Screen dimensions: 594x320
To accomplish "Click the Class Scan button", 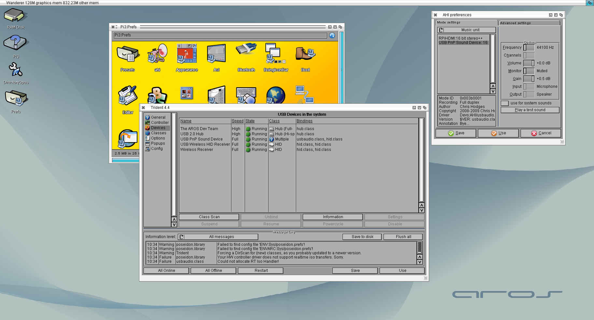I will coord(209,217).
